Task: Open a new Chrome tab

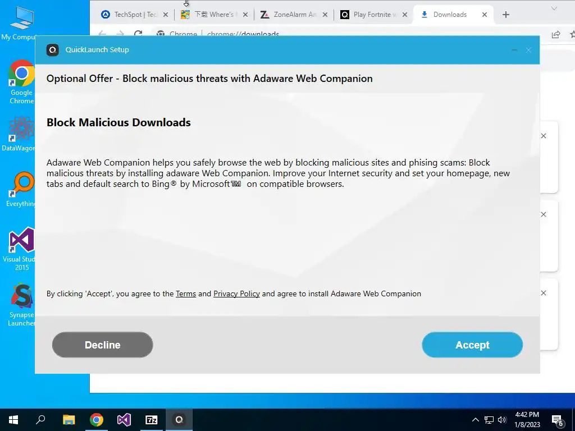Action: tap(506, 15)
